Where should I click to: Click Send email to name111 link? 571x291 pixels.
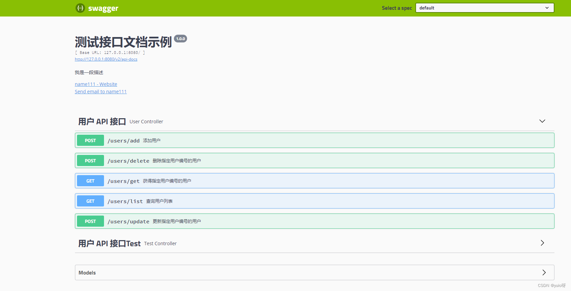[x=101, y=92]
